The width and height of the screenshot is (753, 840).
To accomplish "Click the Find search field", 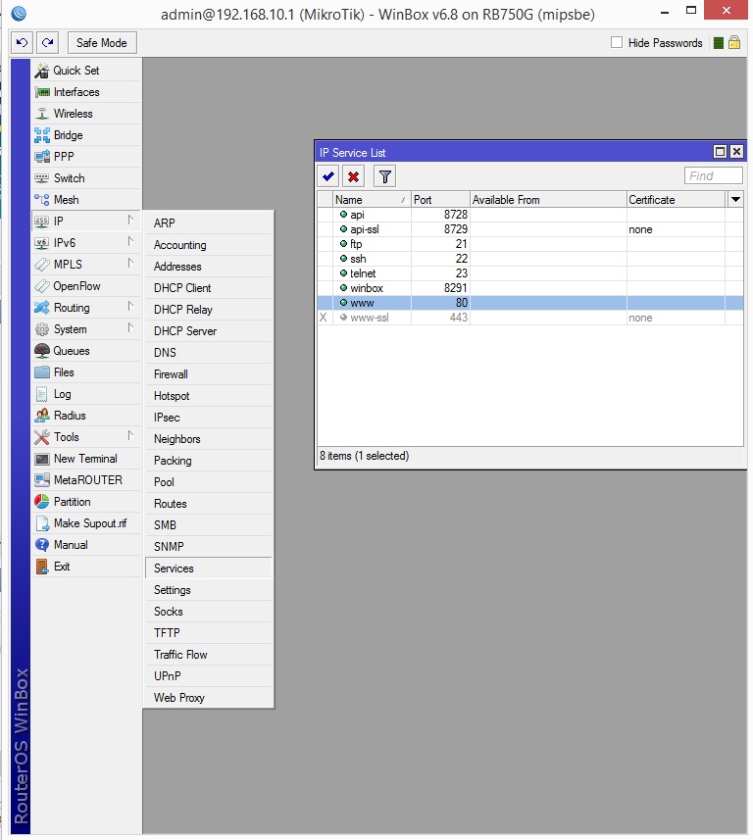I will coord(714,175).
